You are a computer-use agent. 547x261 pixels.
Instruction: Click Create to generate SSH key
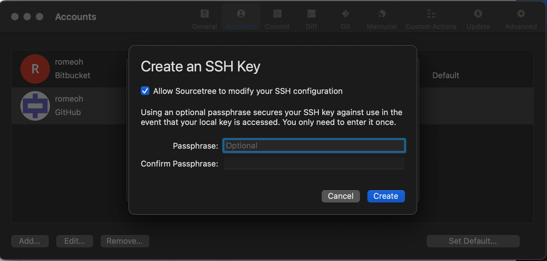pos(386,196)
